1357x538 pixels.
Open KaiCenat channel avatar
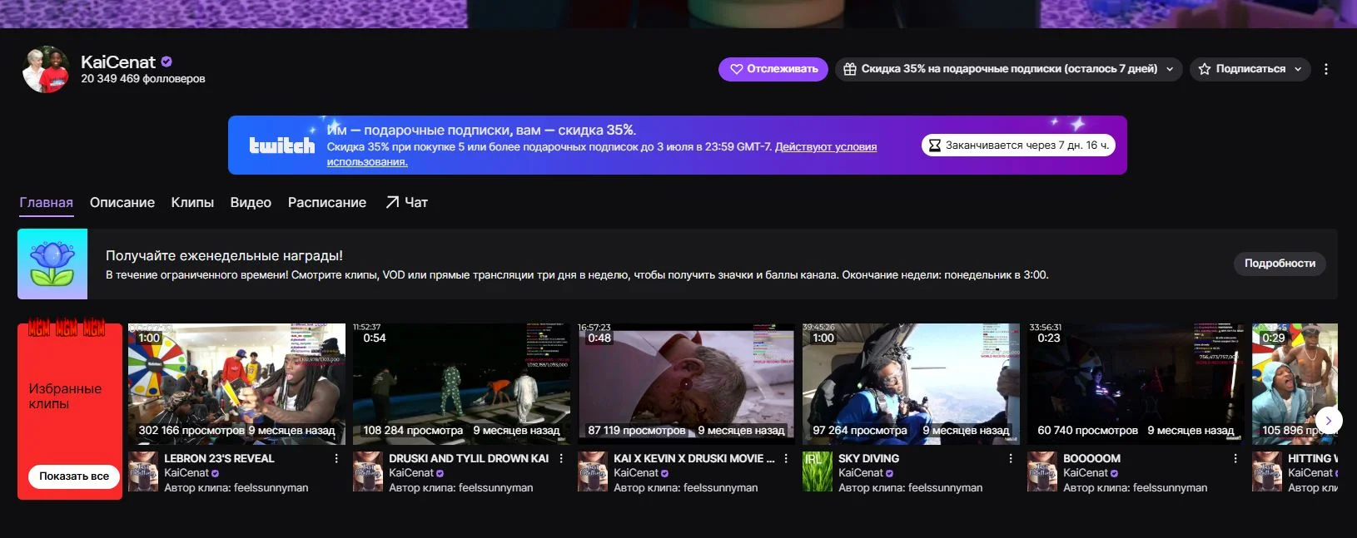tap(46, 69)
